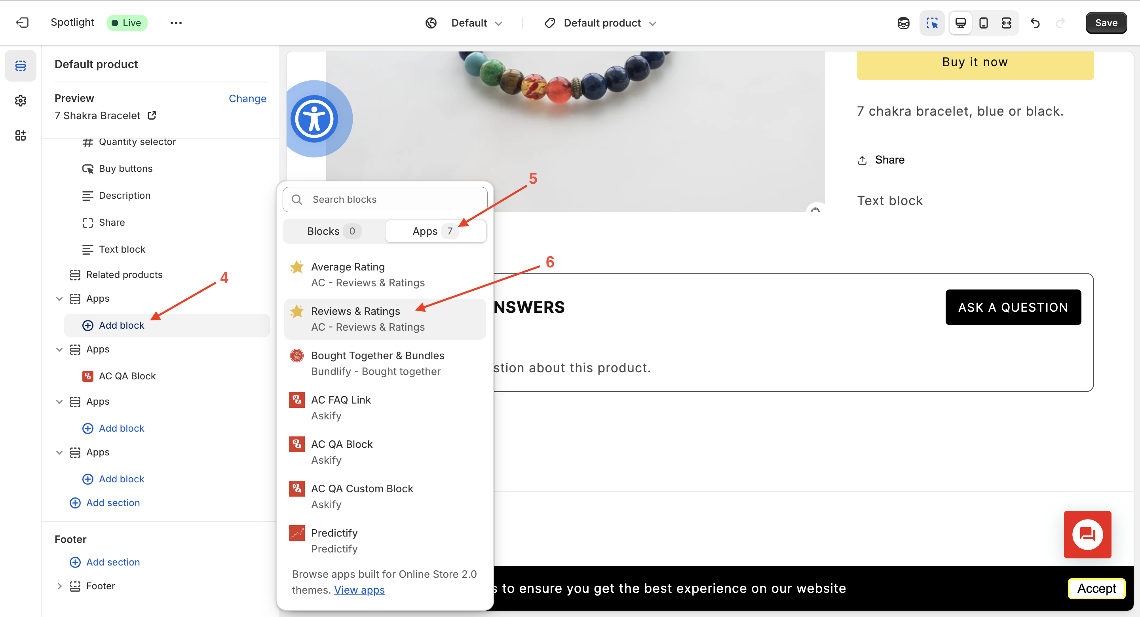Image resolution: width=1140 pixels, height=617 pixels.
Task: Select Average Rating app block
Action: (385, 274)
